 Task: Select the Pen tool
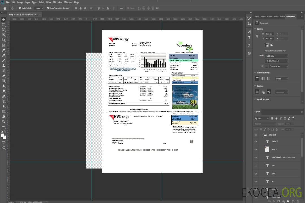(x=3, y=96)
